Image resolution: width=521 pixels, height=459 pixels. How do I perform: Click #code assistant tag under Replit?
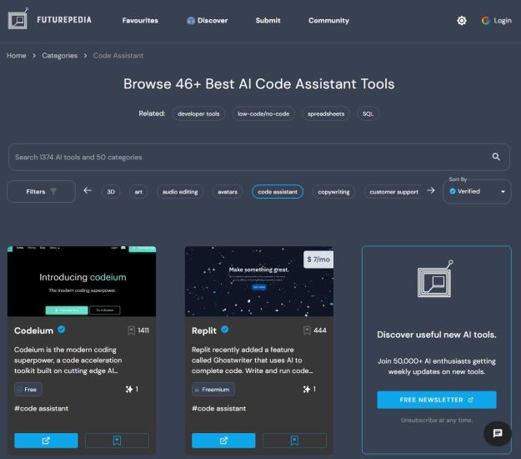(x=218, y=408)
